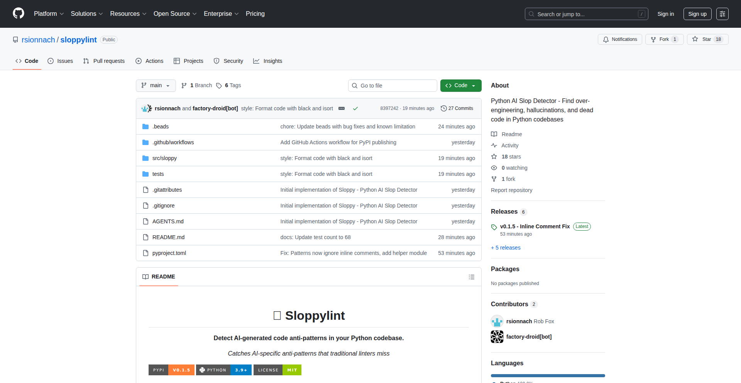Viewport: 741px width, 383px height.
Task: Open the + 5 releases link
Action: 506,248
